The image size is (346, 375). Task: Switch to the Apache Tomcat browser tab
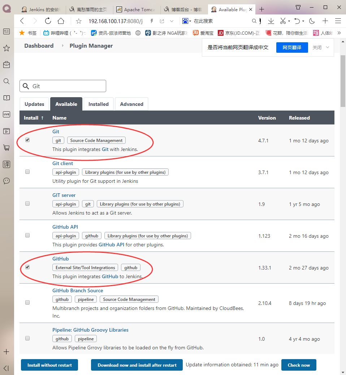click(x=137, y=9)
